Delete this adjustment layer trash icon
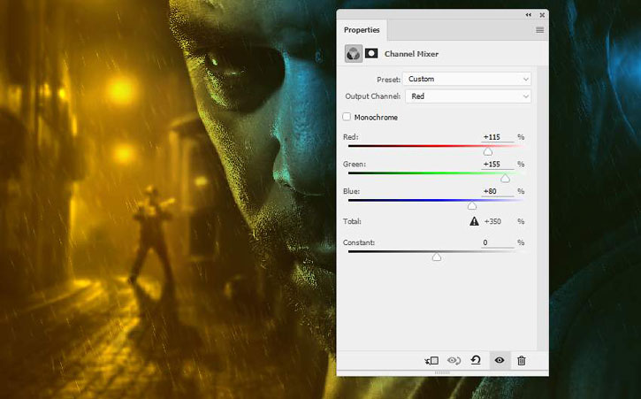Screen dimensions: 641x399 [522, 361]
